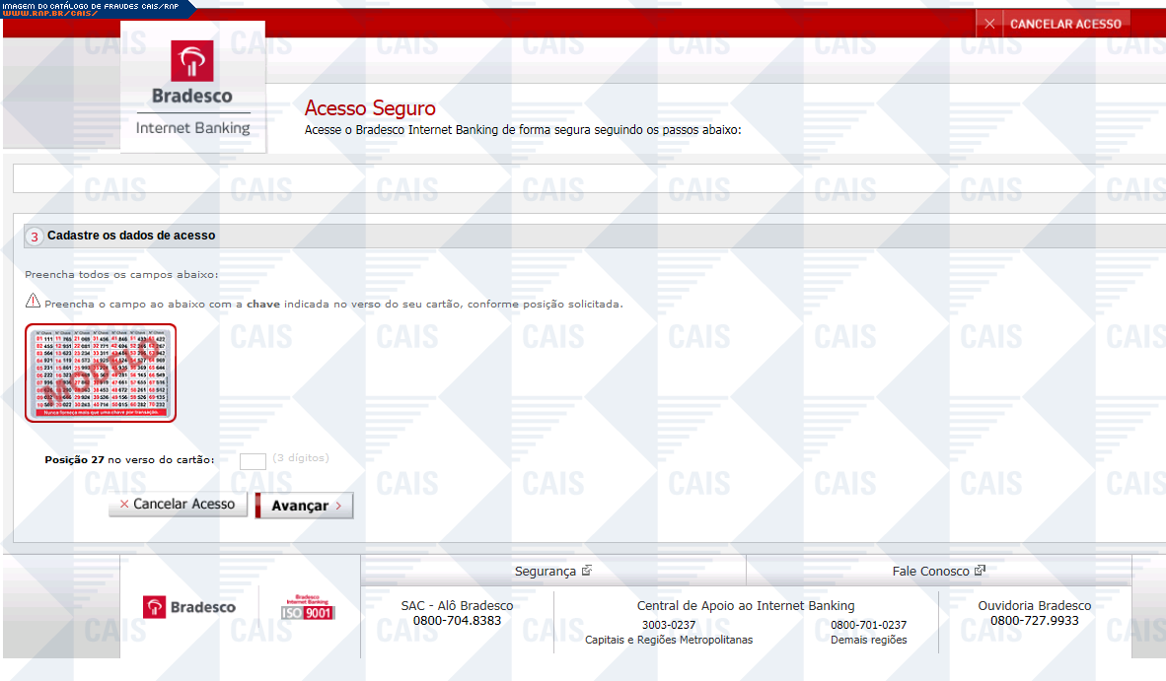Click the X icon beside top Cancelar Acesso
This screenshot has height=681, width=1166.
(x=989, y=24)
